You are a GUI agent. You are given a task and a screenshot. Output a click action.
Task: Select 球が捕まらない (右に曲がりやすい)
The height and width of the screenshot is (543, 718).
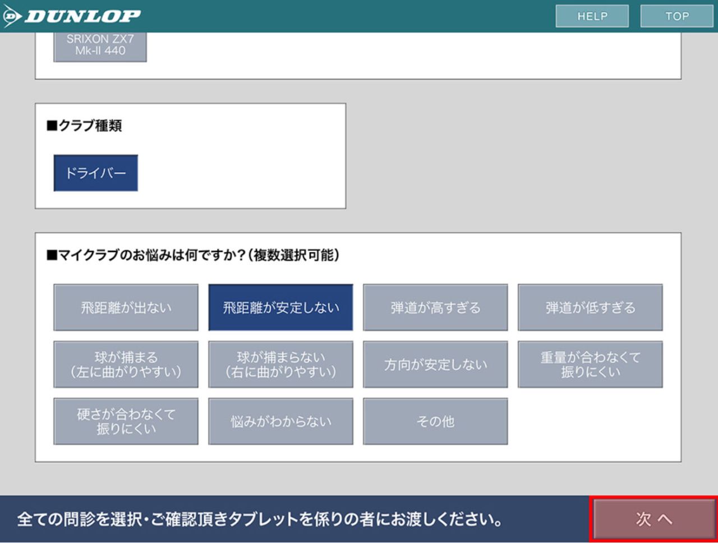pyautogui.click(x=280, y=365)
